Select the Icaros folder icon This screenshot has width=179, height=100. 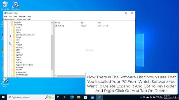[14, 40]
